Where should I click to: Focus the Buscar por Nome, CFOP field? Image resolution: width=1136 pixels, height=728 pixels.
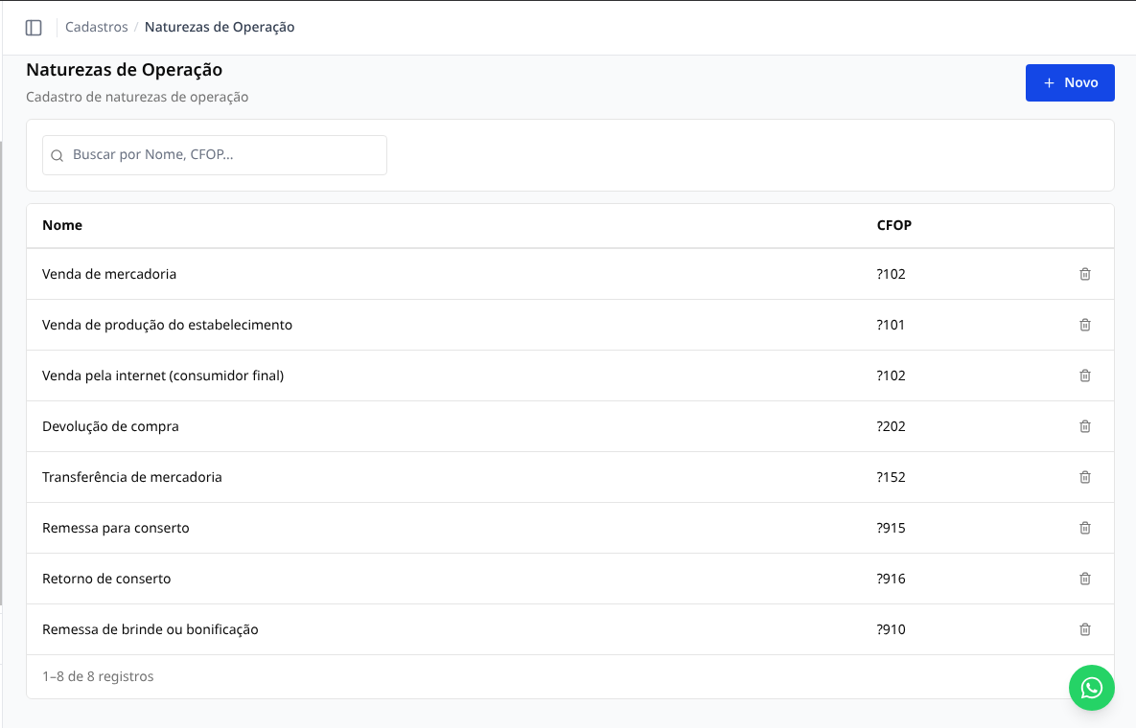pyautogui.click(x=215, y=155)
